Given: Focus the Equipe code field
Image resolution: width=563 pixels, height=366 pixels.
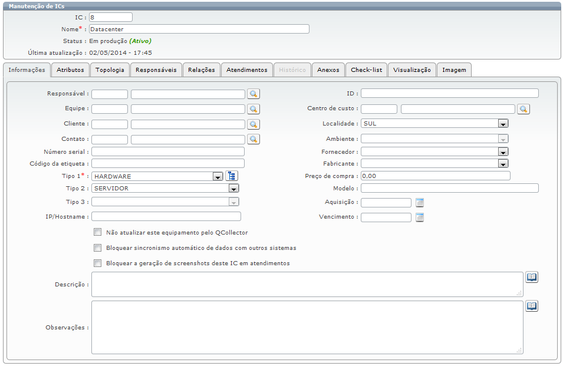Looking at the screenshot, I should coord(110,109).
